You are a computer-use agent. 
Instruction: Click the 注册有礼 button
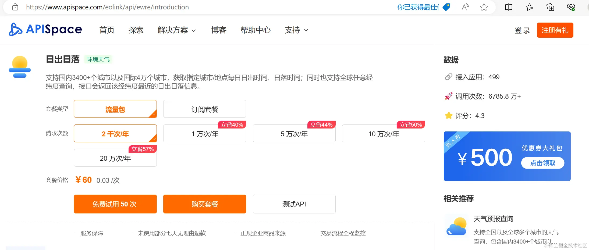point(555,30)
